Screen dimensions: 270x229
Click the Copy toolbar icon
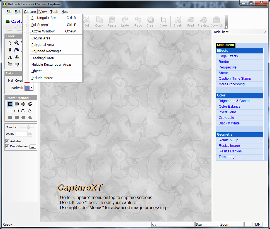(x=99, y=22)
